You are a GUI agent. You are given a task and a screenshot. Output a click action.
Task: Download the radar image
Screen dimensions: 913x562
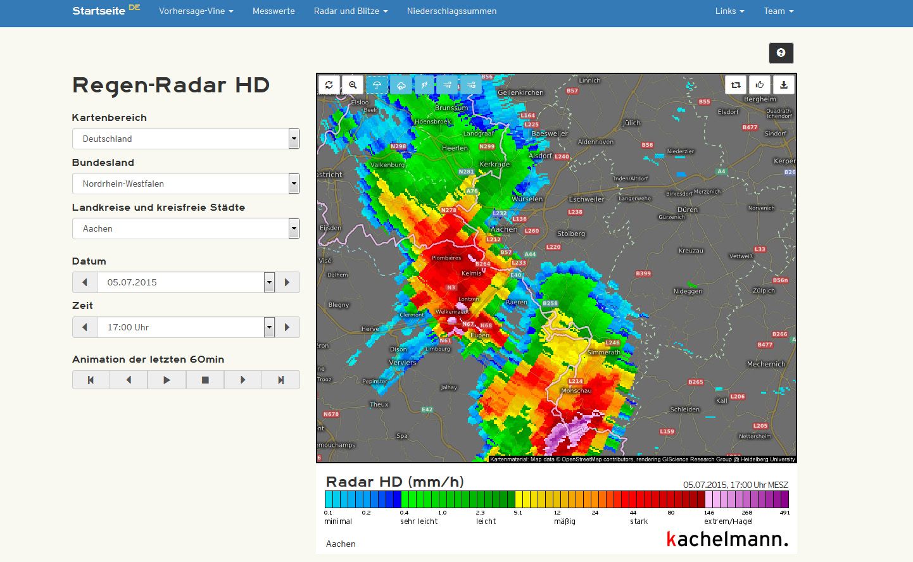coord(784,84)
